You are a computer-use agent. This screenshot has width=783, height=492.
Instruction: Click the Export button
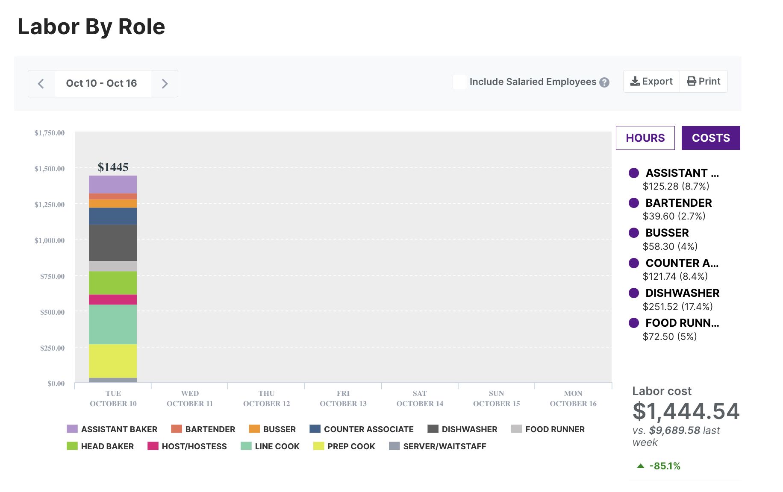[x=651, y=81]
